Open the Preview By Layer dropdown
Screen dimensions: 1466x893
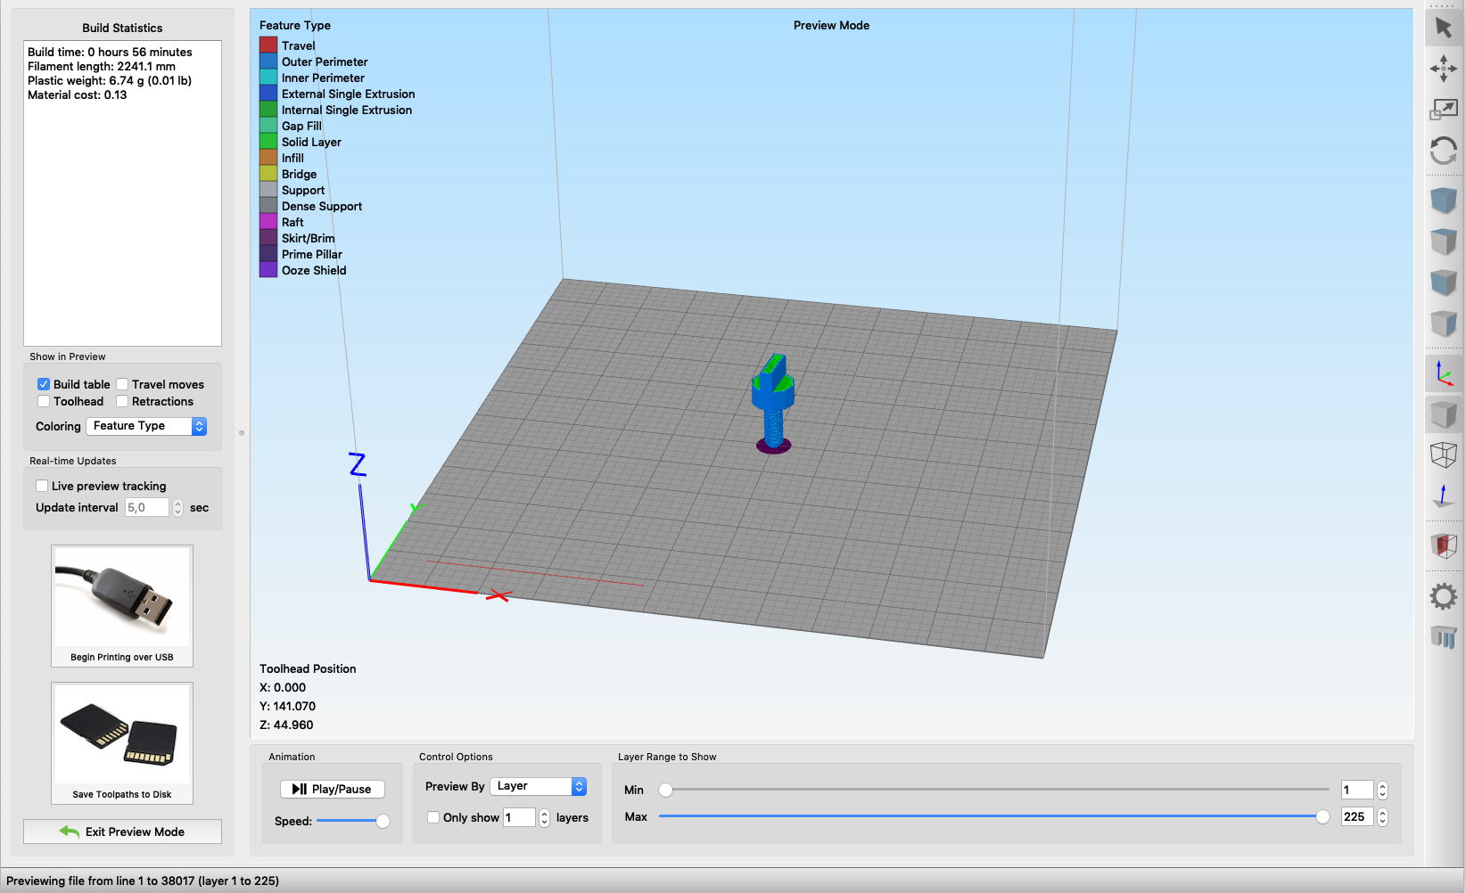point(539,786)
